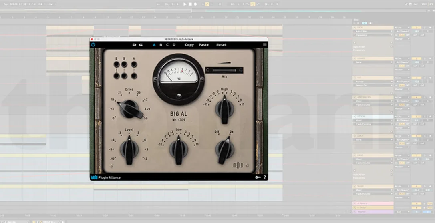435x223 pixels.
Task: Click the plus button right of Mix slider
Action: click(240, 70)
